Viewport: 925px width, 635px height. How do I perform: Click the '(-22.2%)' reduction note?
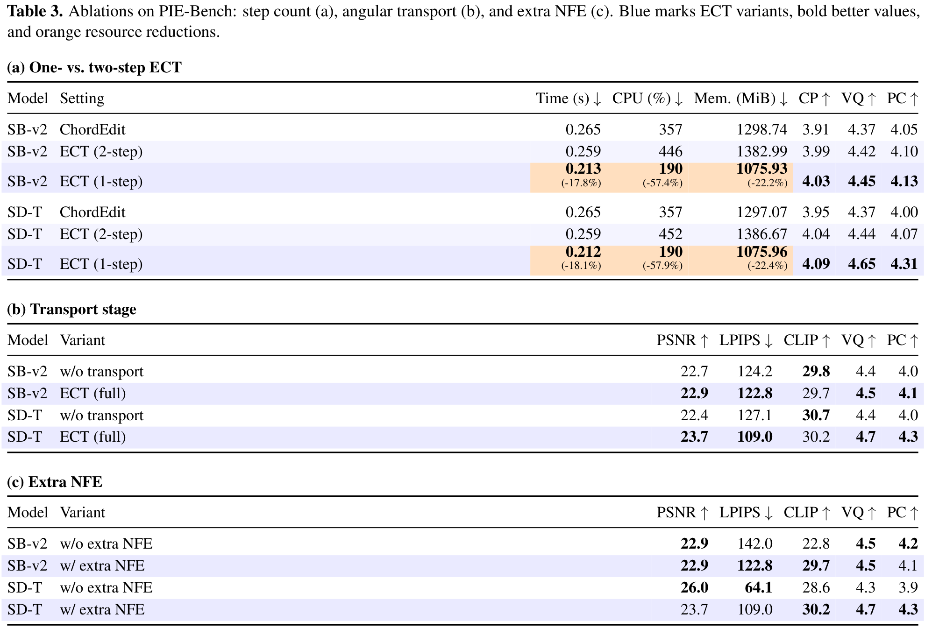pyautogui.click(x=768, y=183)
